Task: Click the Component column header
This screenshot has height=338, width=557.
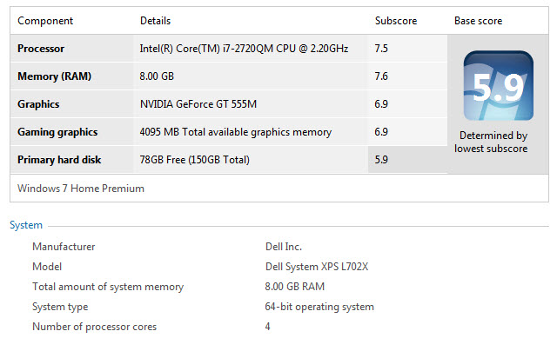Action: pyautogui.click(x=45, y=21)
